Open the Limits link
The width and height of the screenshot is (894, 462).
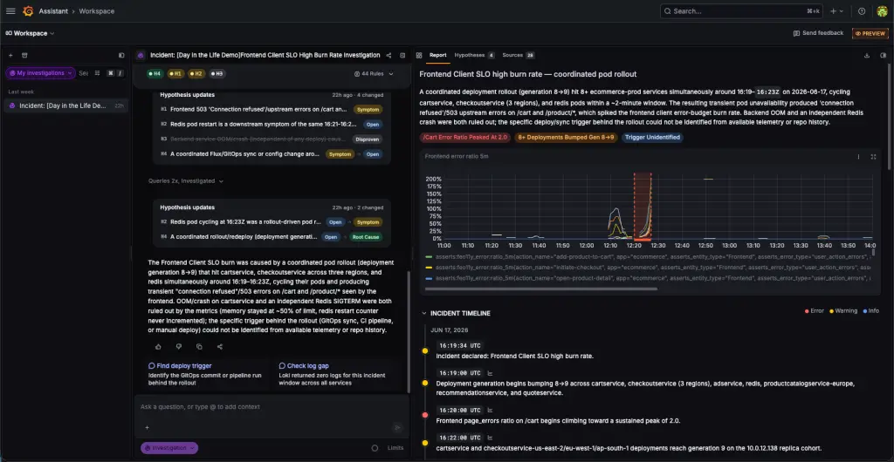coord(395,448)
